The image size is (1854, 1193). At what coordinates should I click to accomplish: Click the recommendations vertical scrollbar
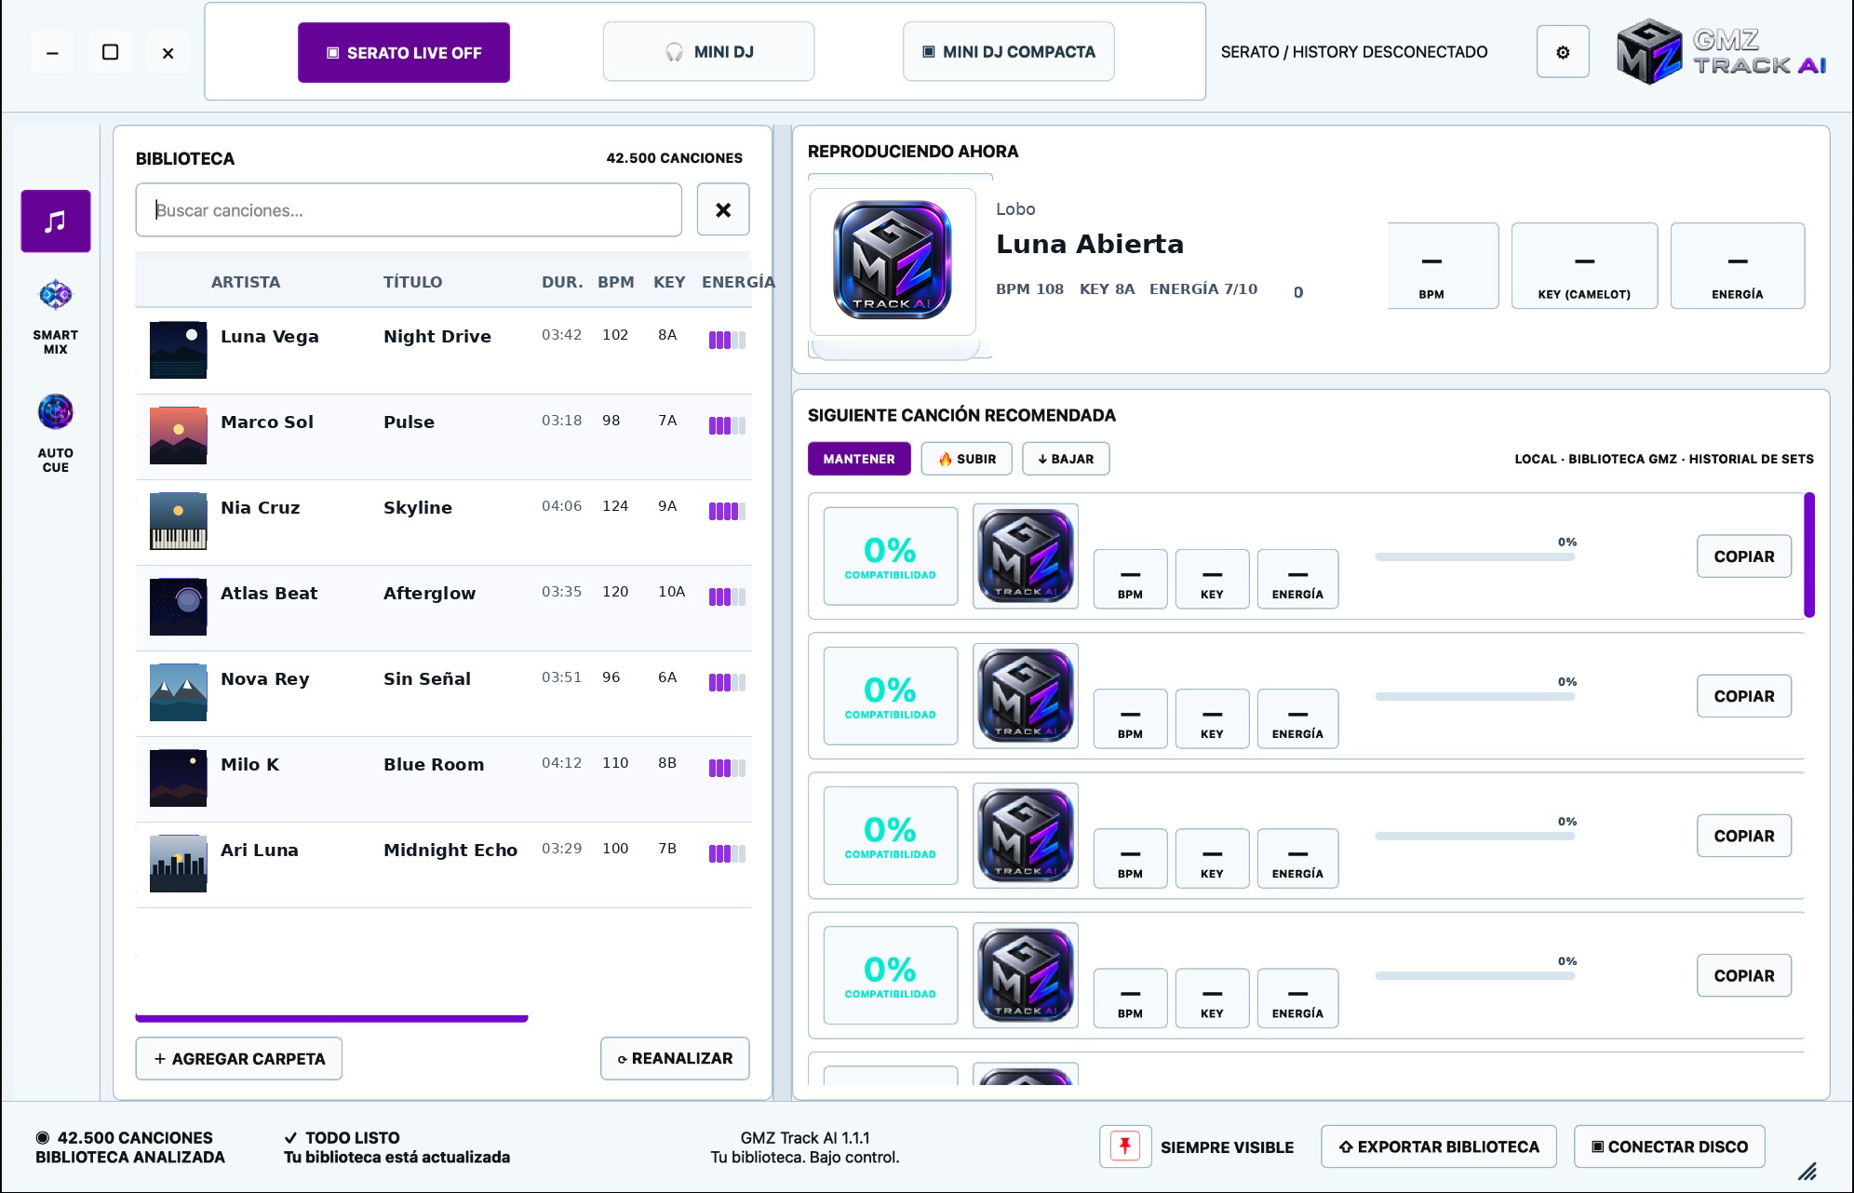pyautogui.click(x=1809, y=555)
